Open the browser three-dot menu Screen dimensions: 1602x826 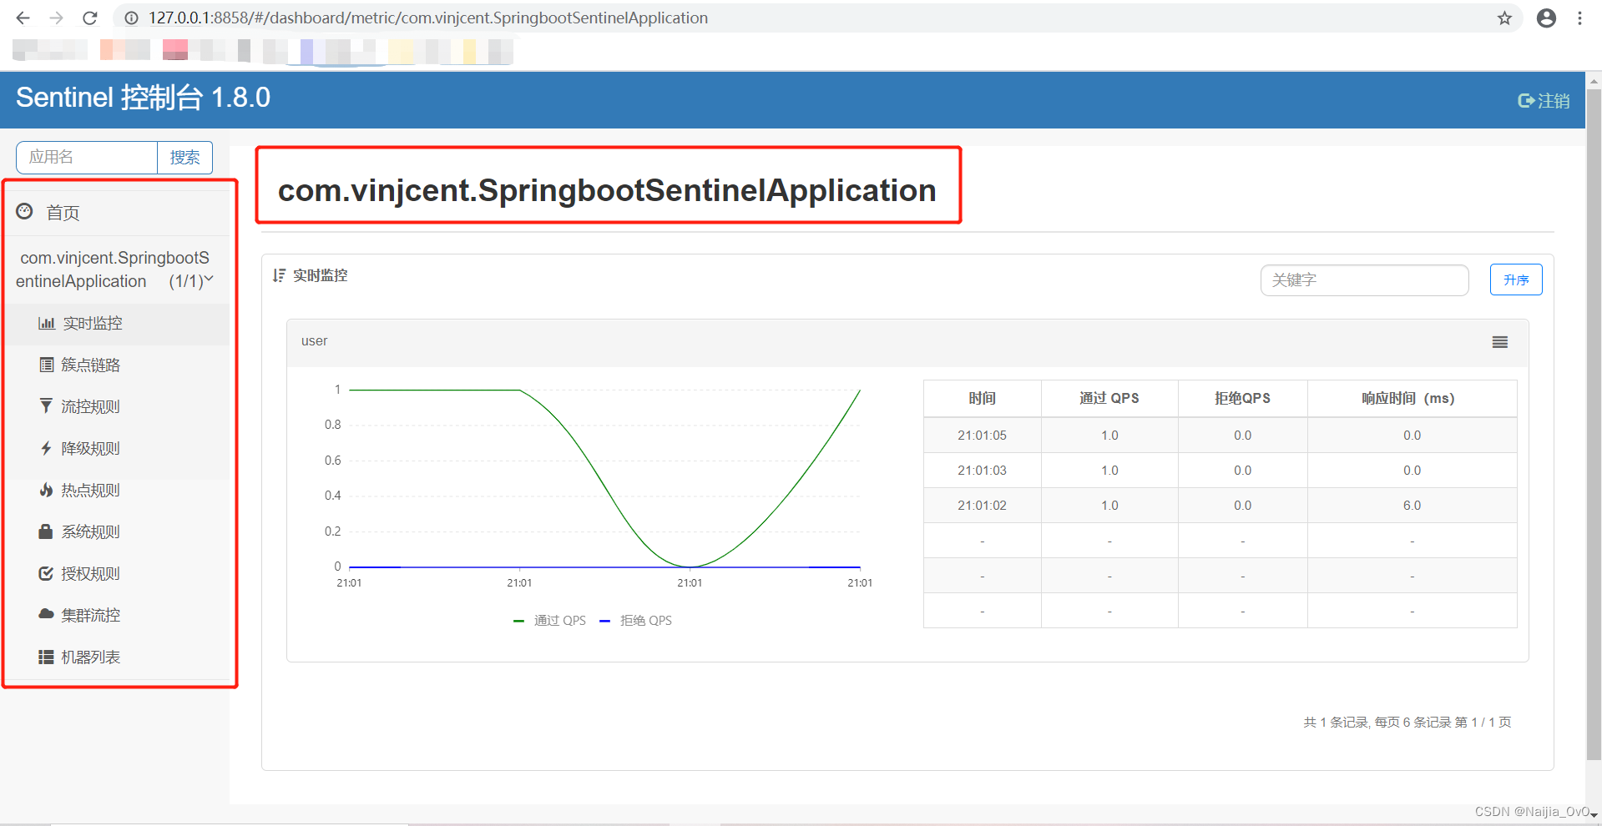point(1579,18)
